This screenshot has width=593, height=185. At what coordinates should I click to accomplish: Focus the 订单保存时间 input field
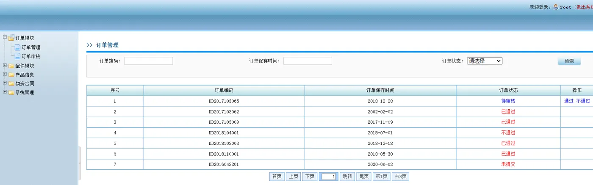tap(308, 61)
